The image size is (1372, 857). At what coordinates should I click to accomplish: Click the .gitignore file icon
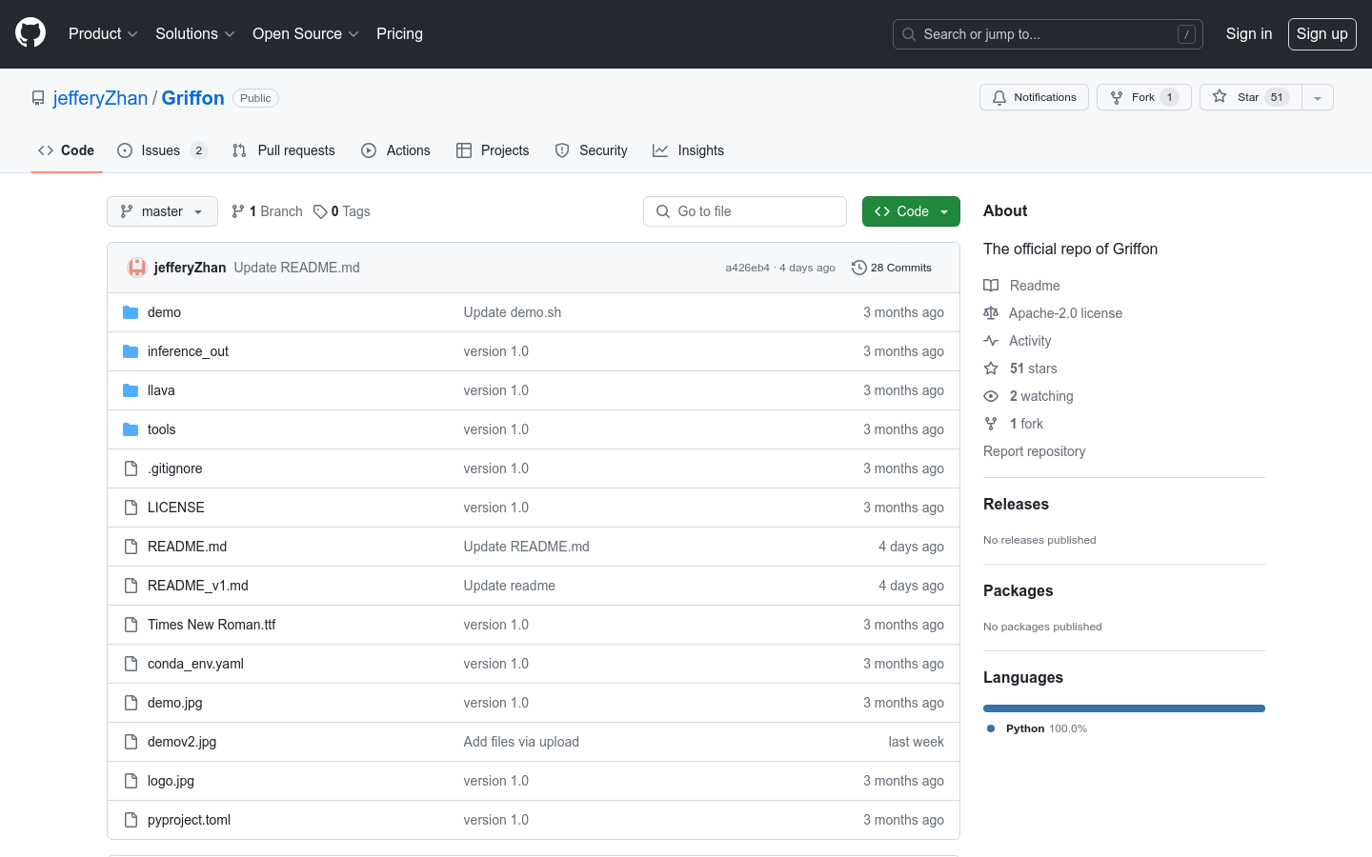[131, 468]
